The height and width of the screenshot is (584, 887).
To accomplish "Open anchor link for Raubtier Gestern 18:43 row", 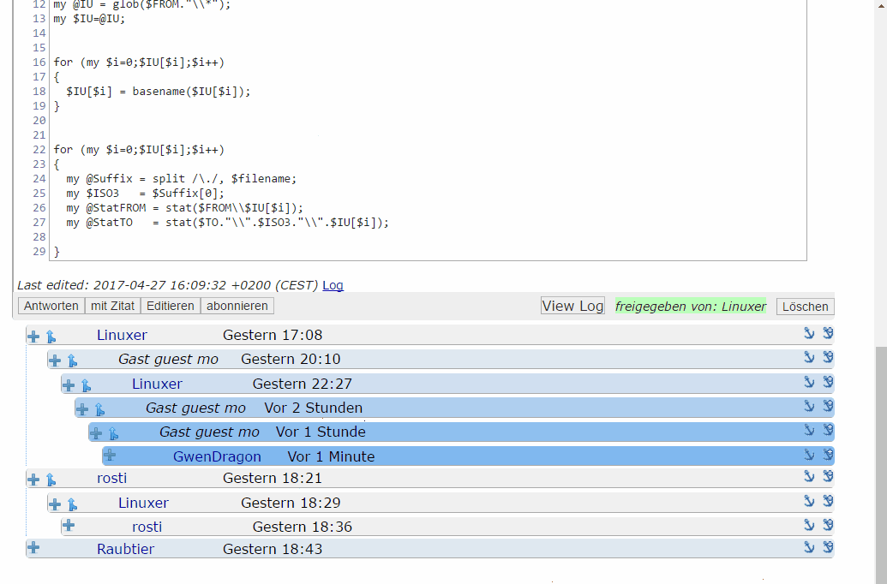I will pyautogui.click(x=809, y=546).
